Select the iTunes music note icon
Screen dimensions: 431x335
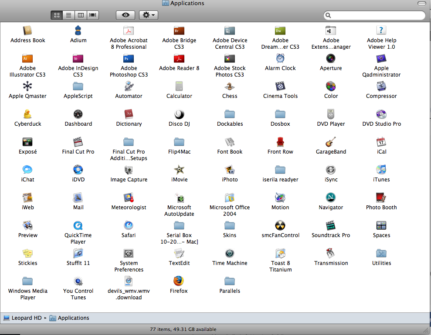[381, 170]
